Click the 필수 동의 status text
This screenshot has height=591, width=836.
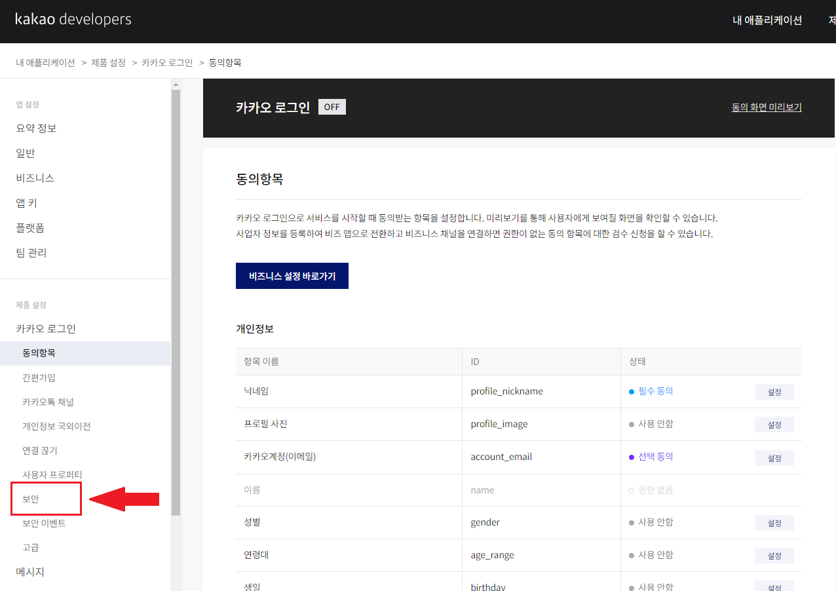(656, 391)
